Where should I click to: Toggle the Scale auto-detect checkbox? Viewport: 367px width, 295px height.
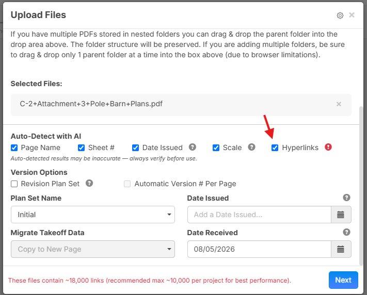point(216,148)
